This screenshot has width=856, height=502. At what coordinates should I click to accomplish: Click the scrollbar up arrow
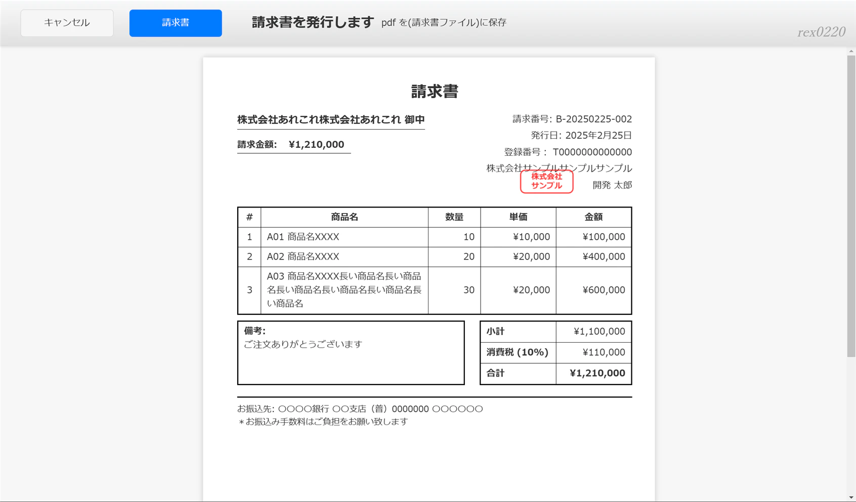[851, 51]
